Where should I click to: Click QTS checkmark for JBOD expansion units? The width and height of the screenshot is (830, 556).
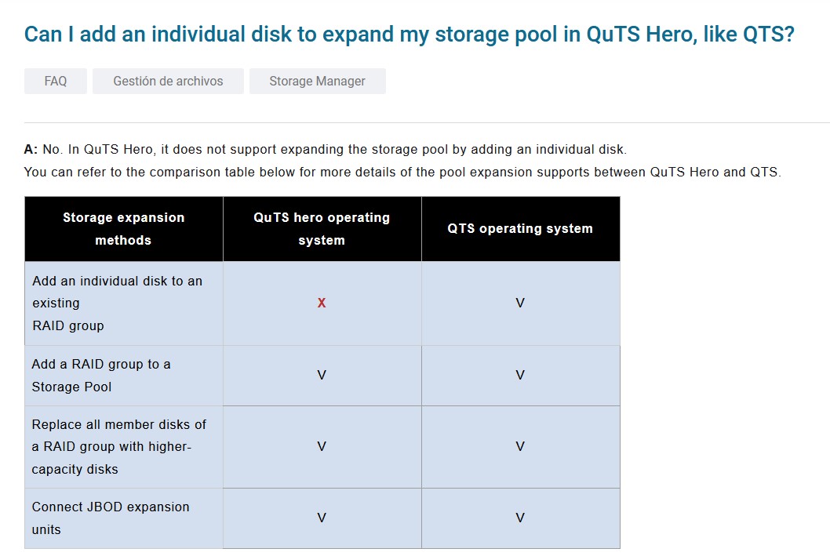point(520,518)
